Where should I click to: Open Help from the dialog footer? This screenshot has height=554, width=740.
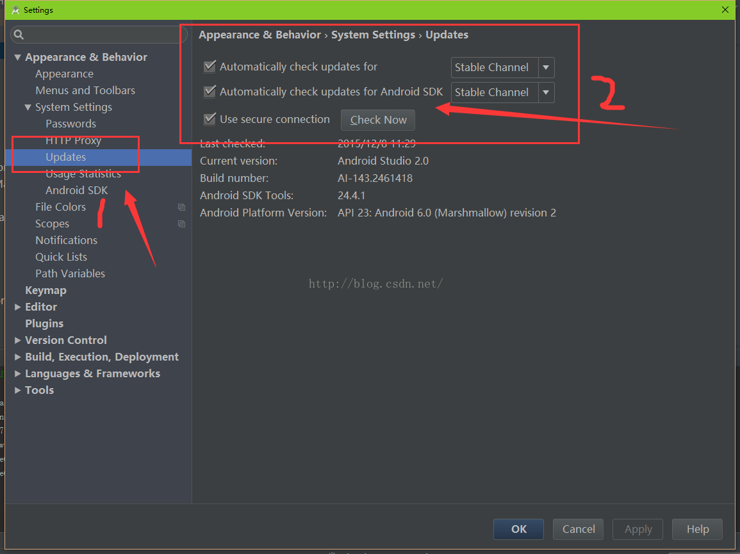(x=697, y=530)
